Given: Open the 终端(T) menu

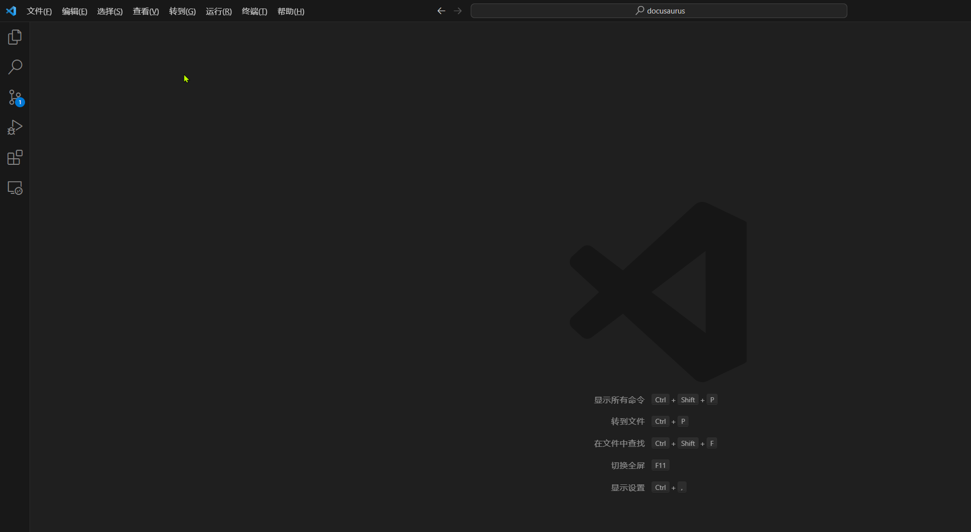Looking at the screenshot, I should (254, 11).
